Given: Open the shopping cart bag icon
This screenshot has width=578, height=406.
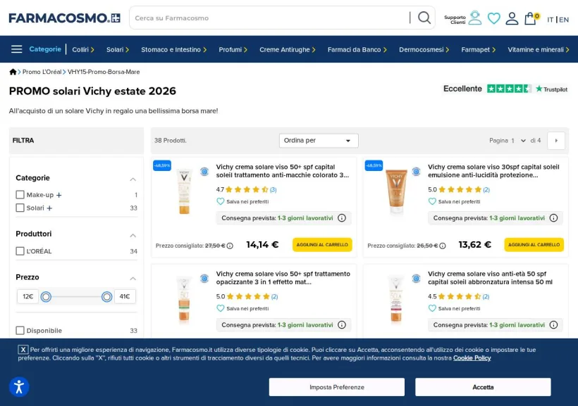Looking at the screenshot, I should click(x=530, y=18).
